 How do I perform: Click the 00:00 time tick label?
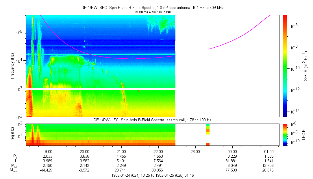coord(232,152)
